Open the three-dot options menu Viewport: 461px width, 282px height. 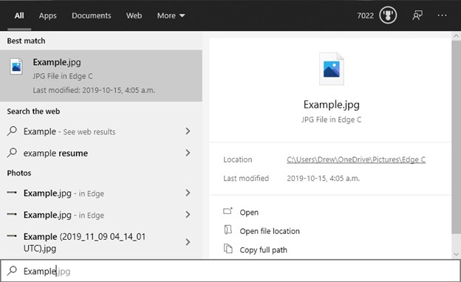click(442, 16)
